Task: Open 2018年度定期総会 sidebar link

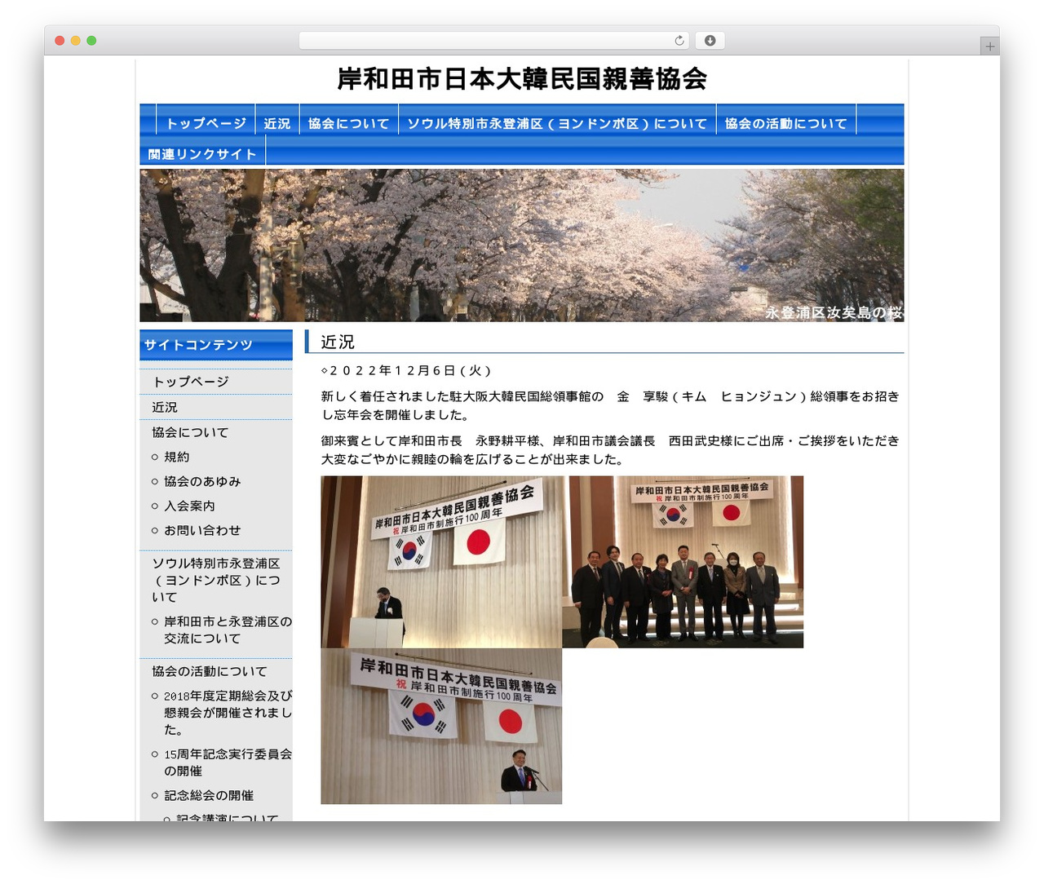Action: click(228, 713)
